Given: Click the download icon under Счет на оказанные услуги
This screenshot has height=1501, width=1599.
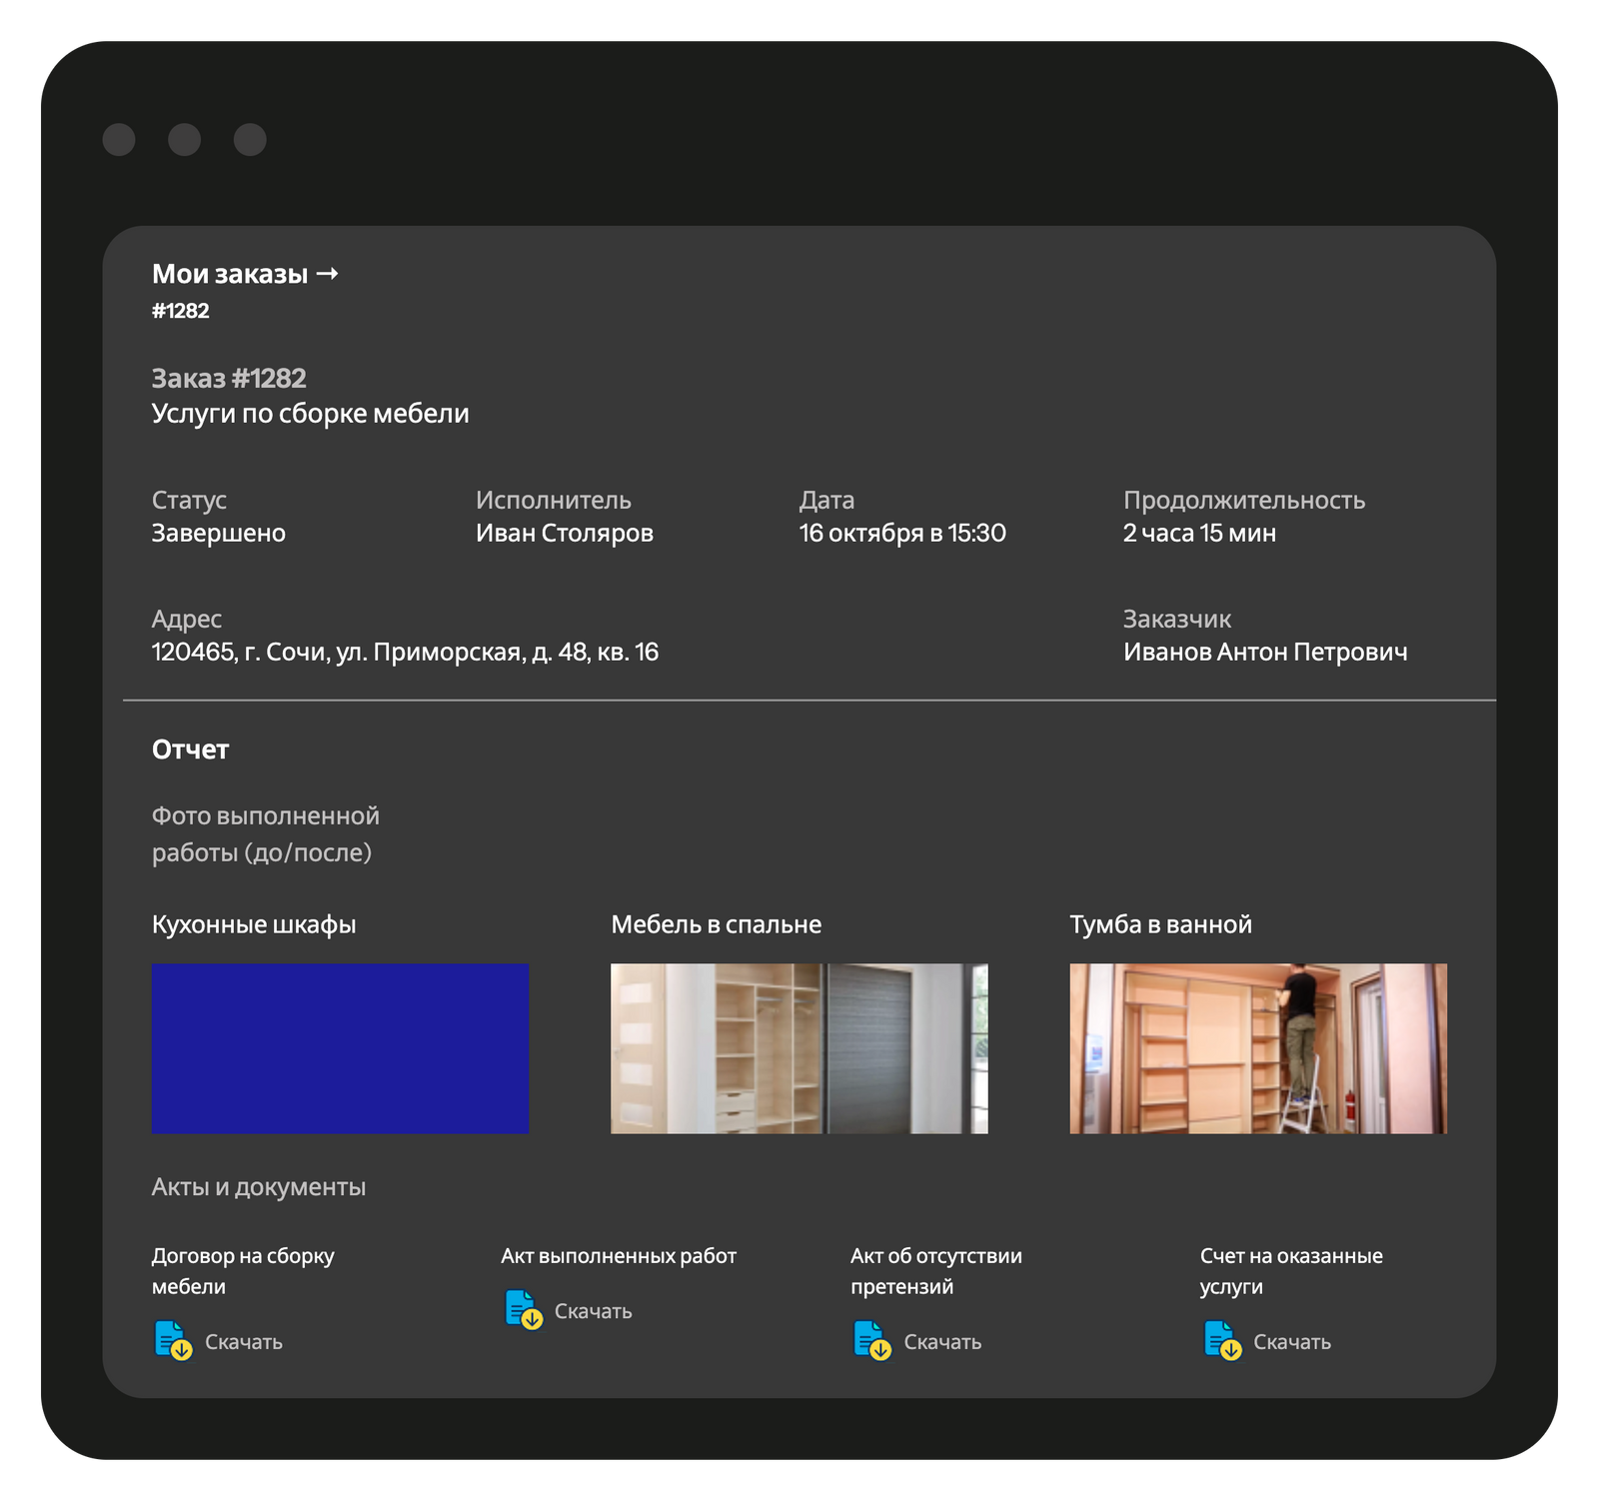Looking at the screenshot, I should (1222, 1340).
